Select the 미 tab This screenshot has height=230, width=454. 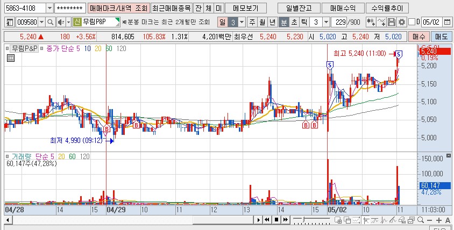218,8
